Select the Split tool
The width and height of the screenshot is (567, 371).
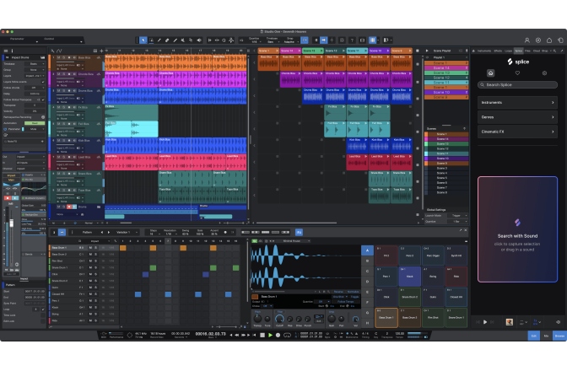click(x=159, y=40)
